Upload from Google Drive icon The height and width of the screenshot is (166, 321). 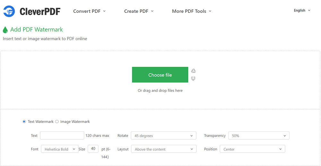(x=193, y=71)
